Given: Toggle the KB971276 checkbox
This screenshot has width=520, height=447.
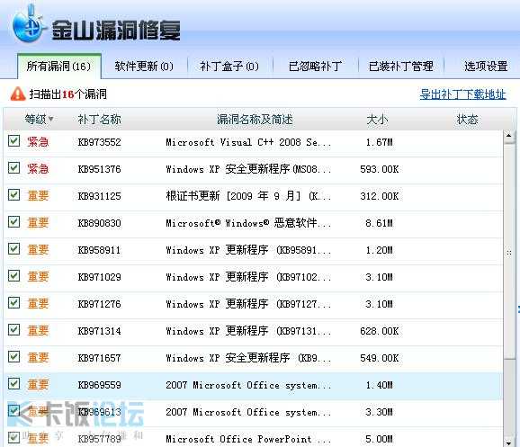Looking at the screenshot, I should pos(13,303).
